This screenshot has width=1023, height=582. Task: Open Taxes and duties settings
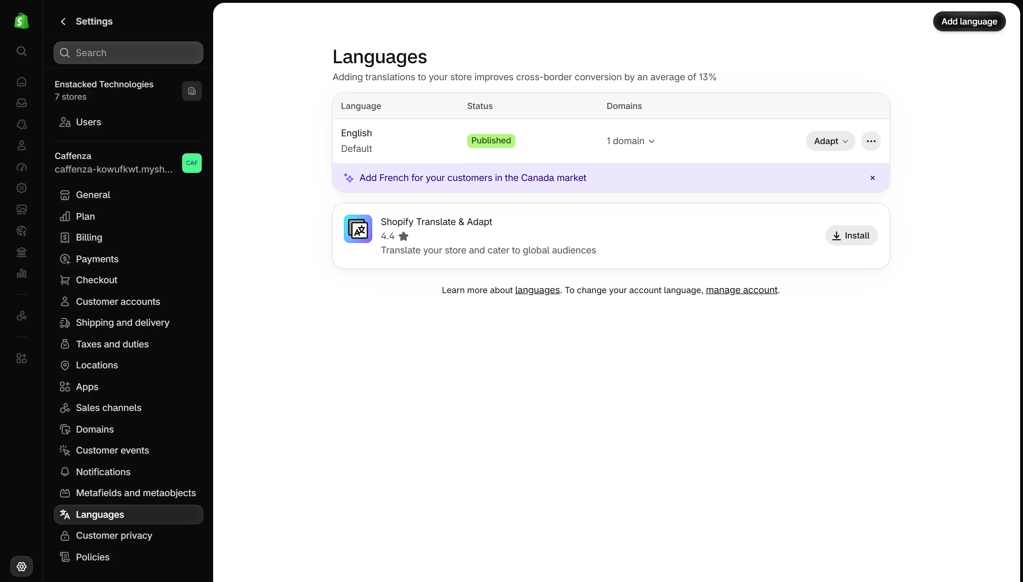(x=129, y=344)
